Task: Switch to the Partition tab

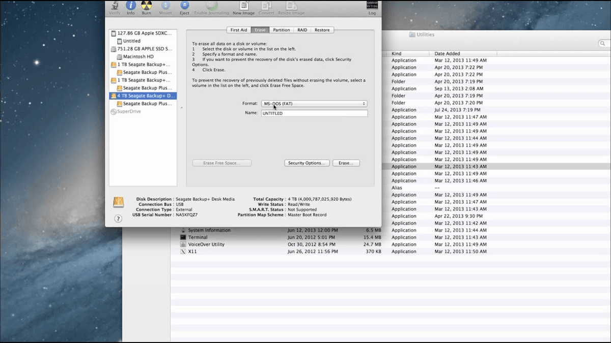Action: (x=282, y=29)
